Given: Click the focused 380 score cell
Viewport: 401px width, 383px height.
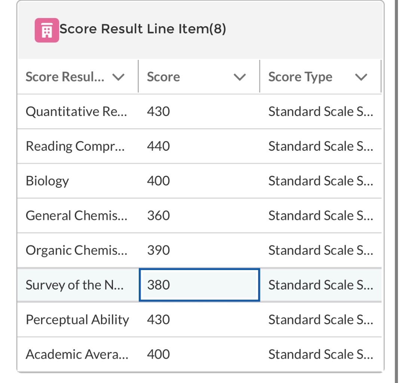Looking at the screenshot, I should point(199,285).
